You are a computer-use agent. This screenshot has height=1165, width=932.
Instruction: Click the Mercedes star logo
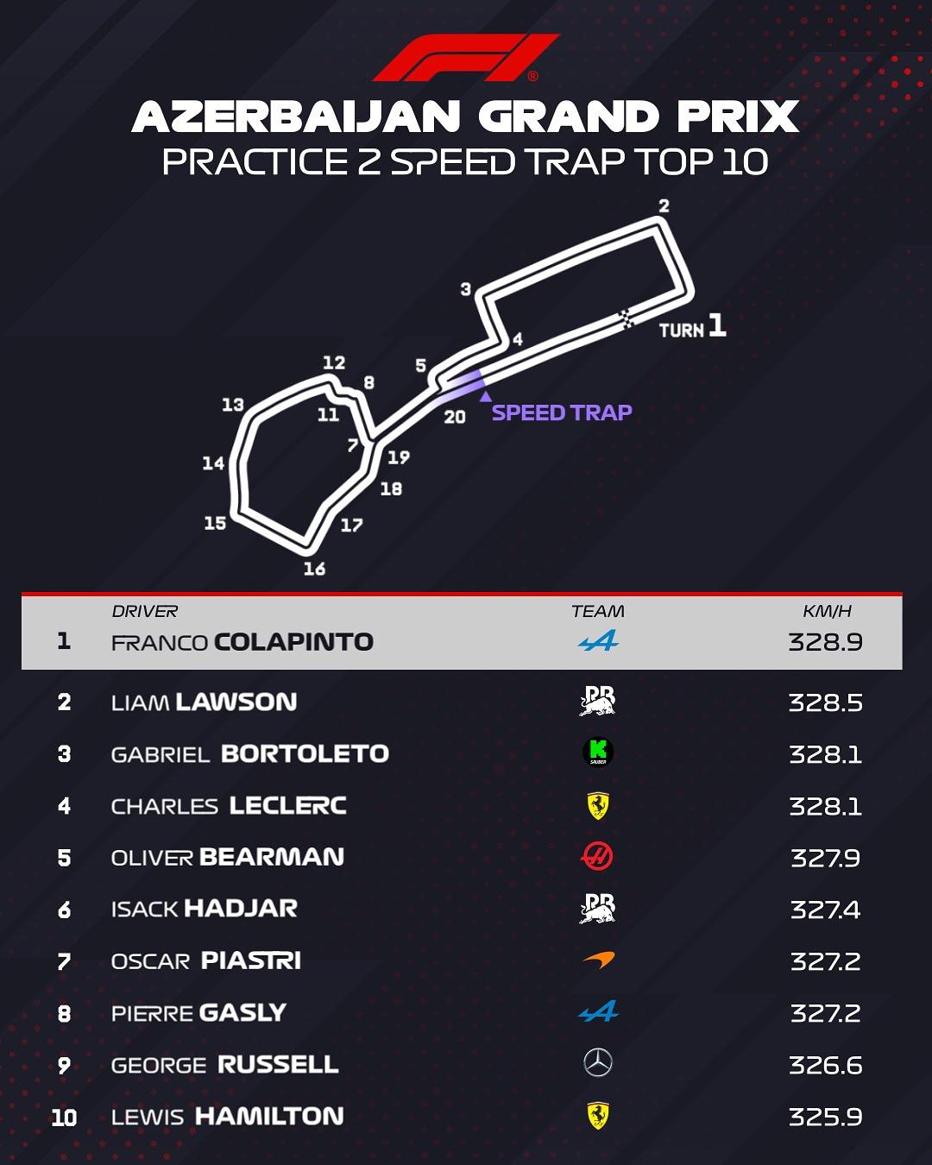pyautogui.click(x=598, y=1063)
